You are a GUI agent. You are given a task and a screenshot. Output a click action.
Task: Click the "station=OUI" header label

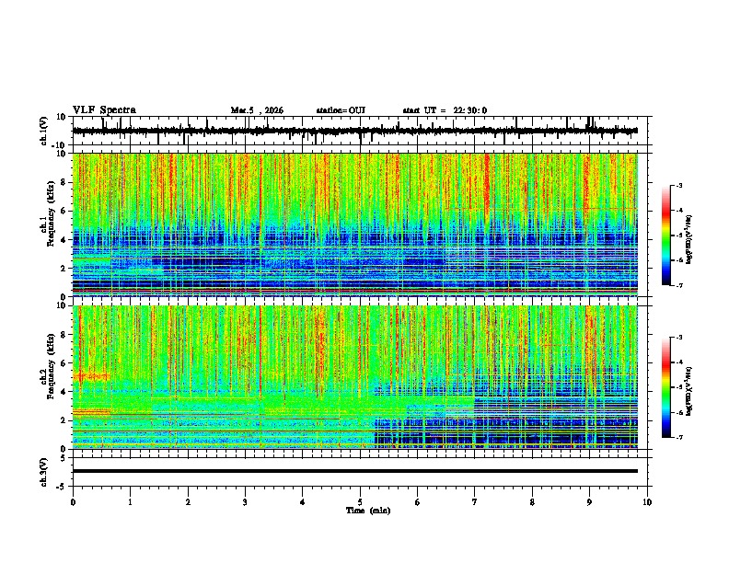[341, 110]
